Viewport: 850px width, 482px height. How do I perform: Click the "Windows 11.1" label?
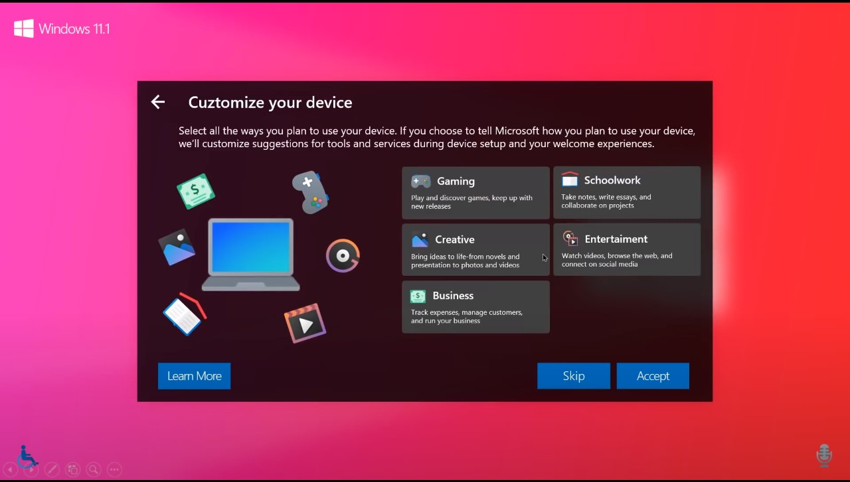pyautogui.click(x=74, y=29)
